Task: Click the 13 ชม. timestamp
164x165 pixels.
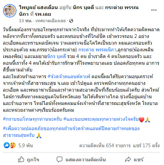Action: [25, 21]
